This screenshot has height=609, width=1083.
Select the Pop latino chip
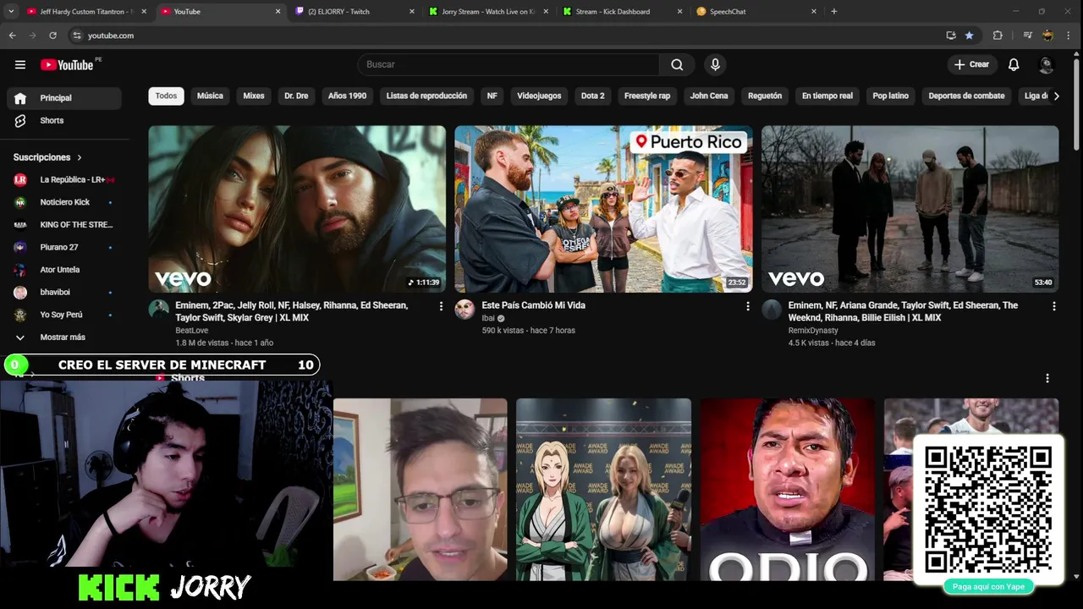[x=891, y=96]
